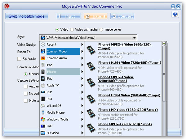Viewport: 186px width, 140px height.
Task: Select the Video radio button
Action: 57,30
